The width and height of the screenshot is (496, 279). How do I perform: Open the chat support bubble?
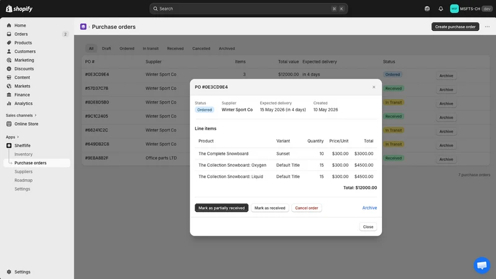click(x=482, y=265)
